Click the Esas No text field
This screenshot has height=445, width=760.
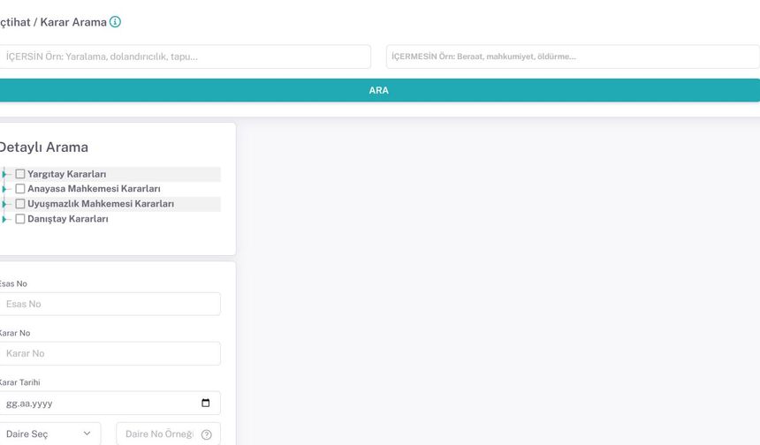tap(110, 304)
